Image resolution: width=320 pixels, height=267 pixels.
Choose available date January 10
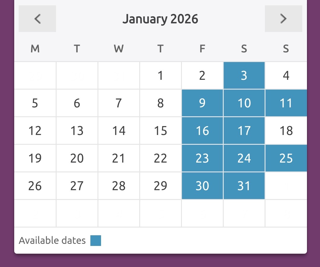[244, 103]
